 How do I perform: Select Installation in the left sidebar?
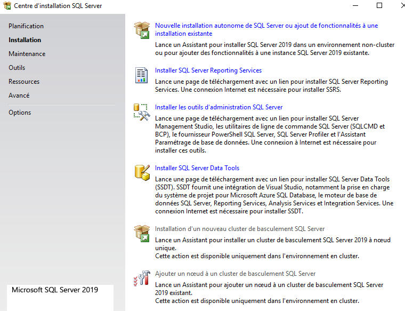click(x=25, y=40)
